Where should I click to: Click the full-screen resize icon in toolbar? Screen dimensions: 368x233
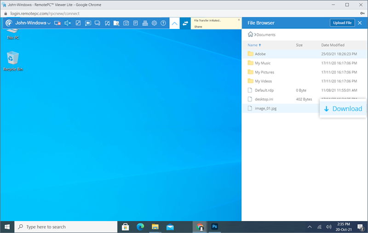pos(78,23)
